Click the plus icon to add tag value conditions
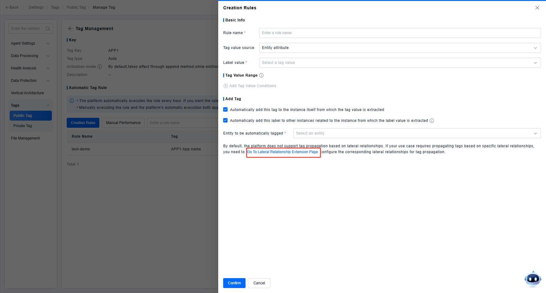 coord(226,86)
